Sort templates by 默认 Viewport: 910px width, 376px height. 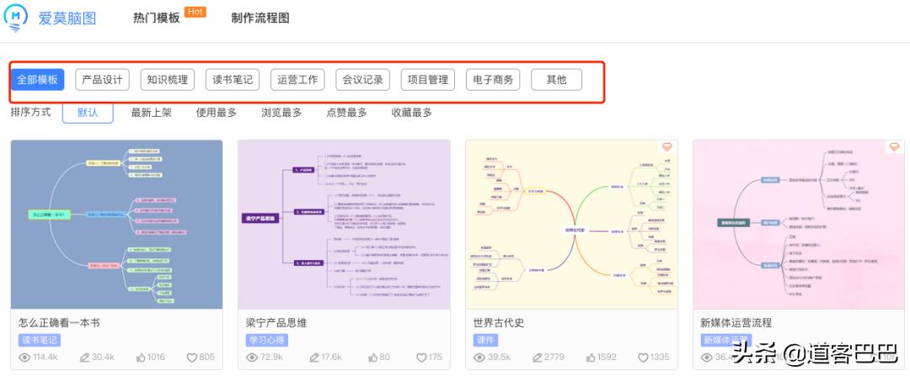point(88,113)
